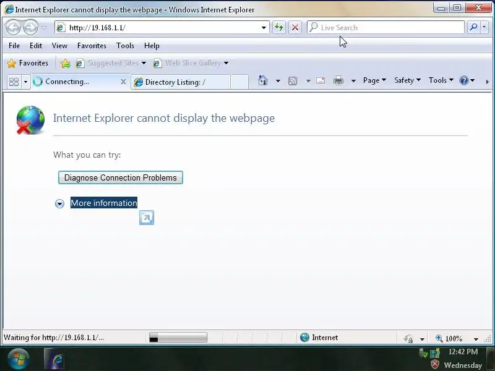Click Diagnose Connection Problems button
Image resolution: width=495 pixels, height=371 pixels.
coord(120,177)
